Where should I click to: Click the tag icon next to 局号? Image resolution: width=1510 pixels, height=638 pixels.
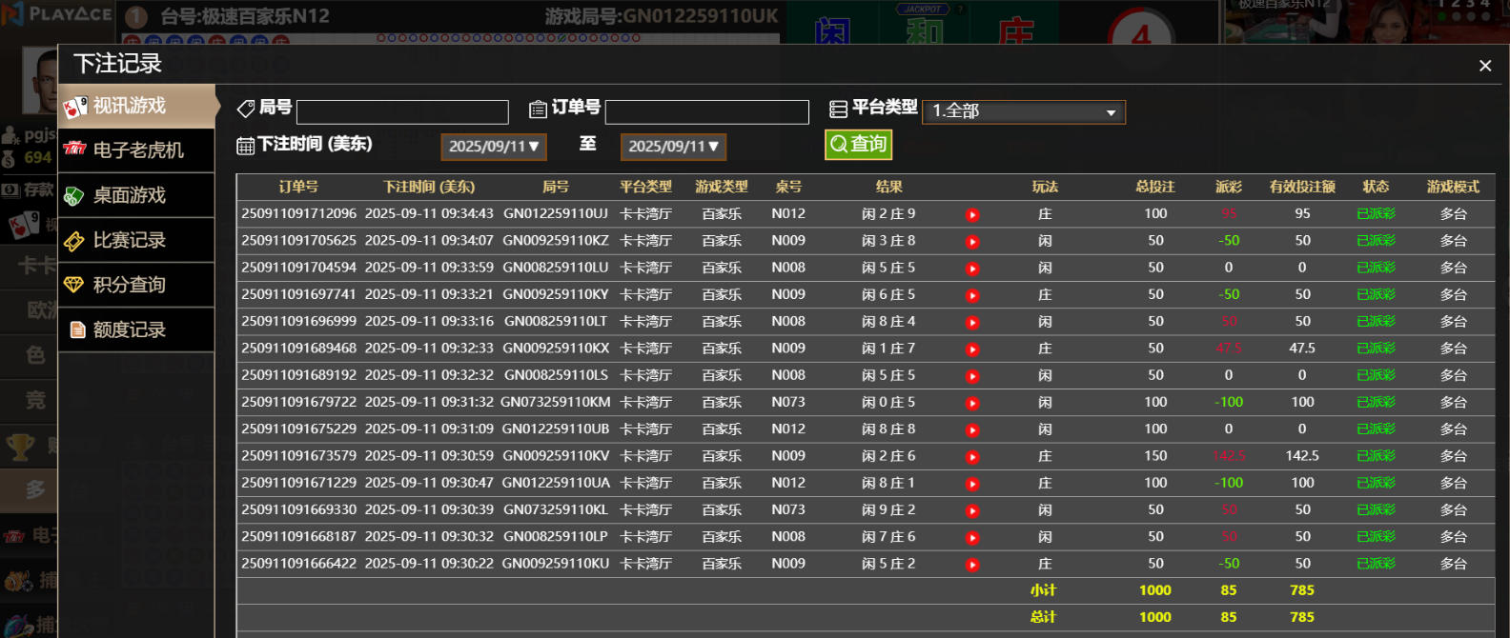pos(246,109)
